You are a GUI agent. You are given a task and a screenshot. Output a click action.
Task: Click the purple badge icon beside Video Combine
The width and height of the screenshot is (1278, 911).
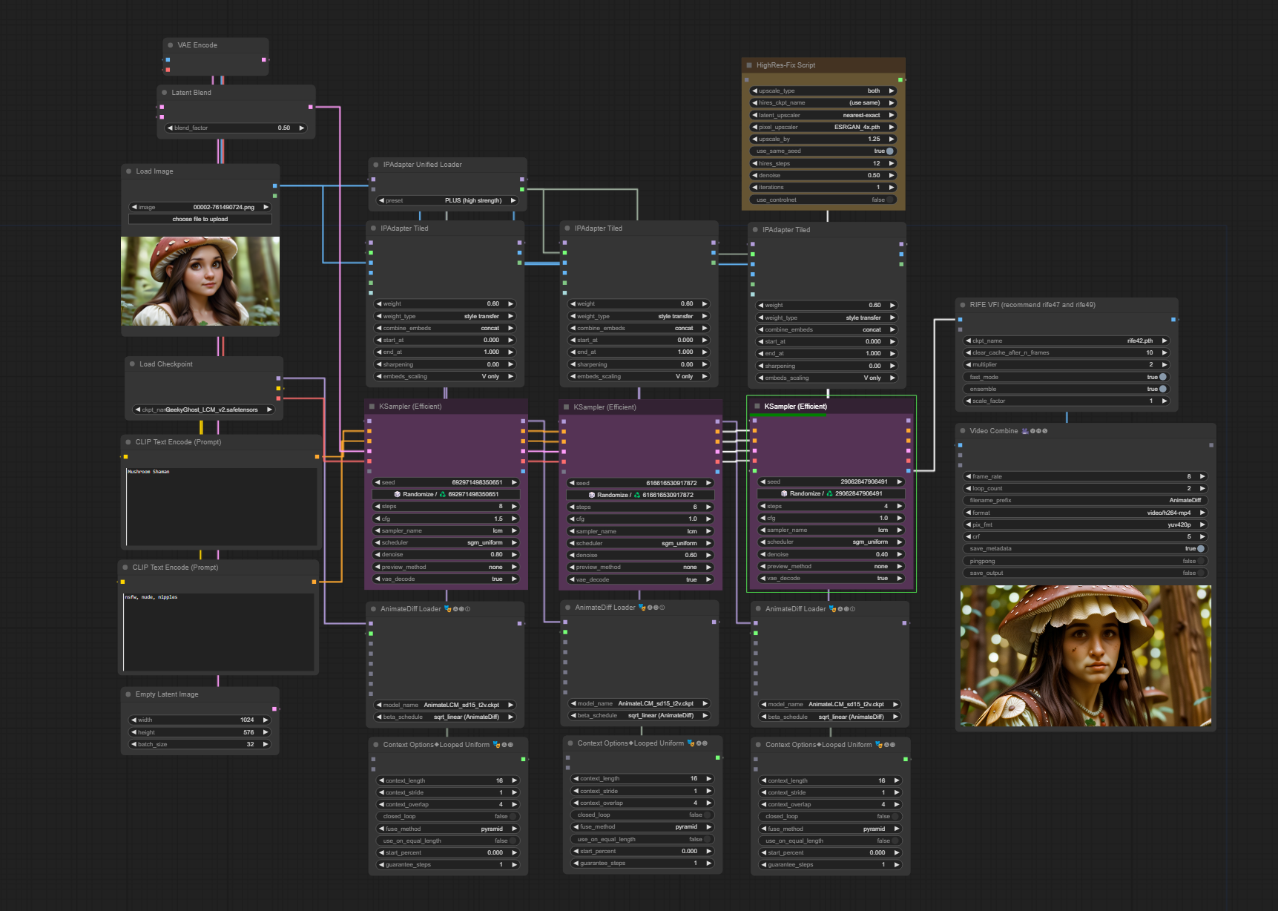1025,431
